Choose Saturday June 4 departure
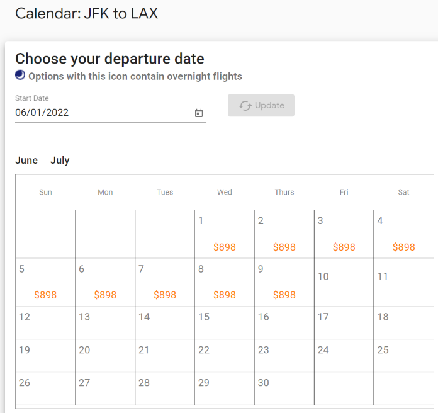Screen dimensions: 438x413 (x=403, y=234)
